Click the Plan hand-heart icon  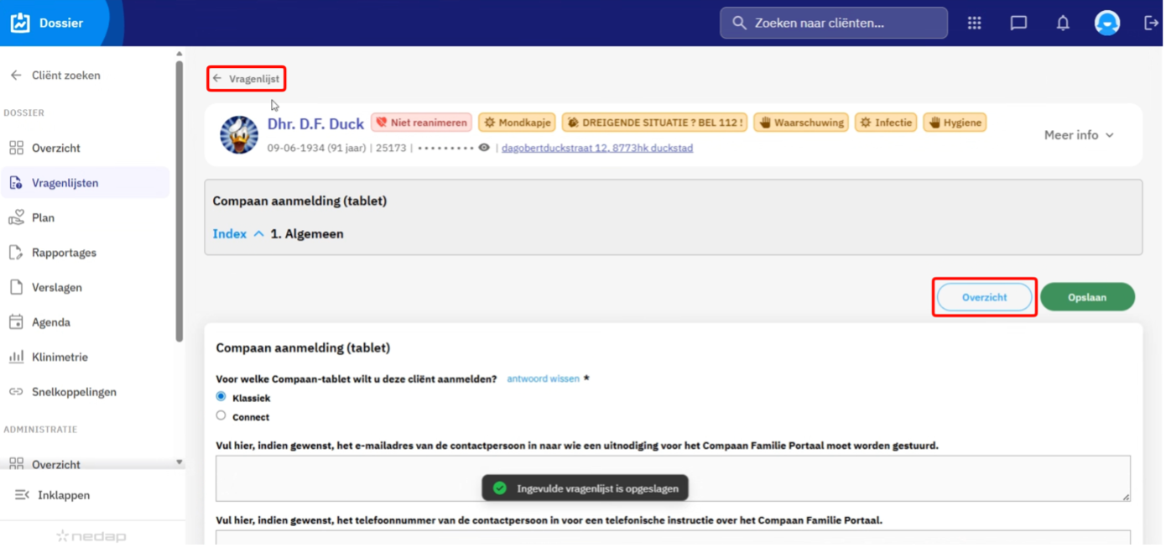click(x=16, y=217)
